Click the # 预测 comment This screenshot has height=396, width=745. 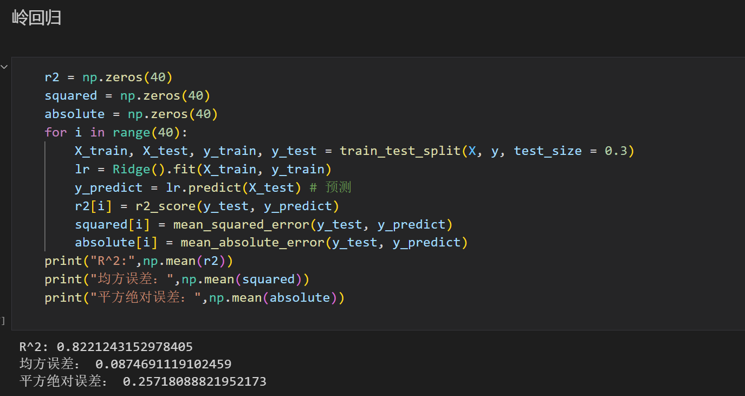pos(331,187)
